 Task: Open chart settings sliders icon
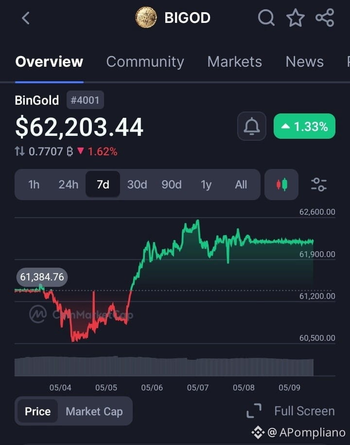(x=319, y=185)
